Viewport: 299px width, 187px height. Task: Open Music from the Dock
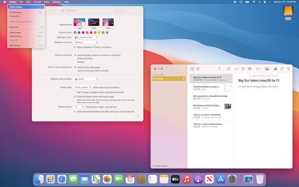click(x=187, y=180)
